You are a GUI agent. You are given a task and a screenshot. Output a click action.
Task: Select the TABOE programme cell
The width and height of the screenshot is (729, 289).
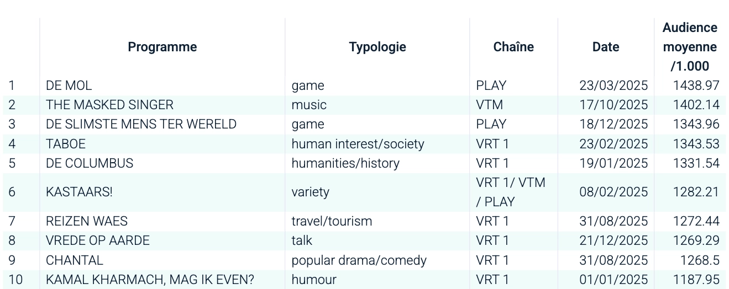tap(66, 144)
